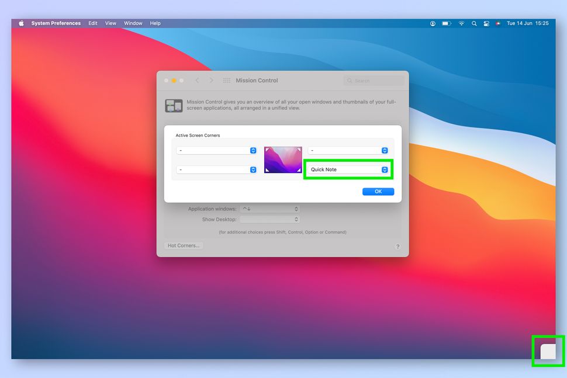The image size is (567, 378).
Task: Click the back navigation arrow in preferences
Action: click(198, 80)
